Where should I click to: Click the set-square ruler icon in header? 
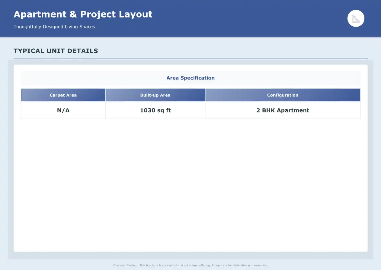[x=356, y=18]
